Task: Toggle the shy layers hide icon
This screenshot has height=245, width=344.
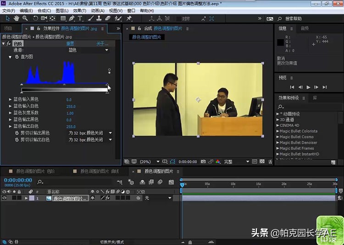Action: pyautogui.click(x=142, y=182)
